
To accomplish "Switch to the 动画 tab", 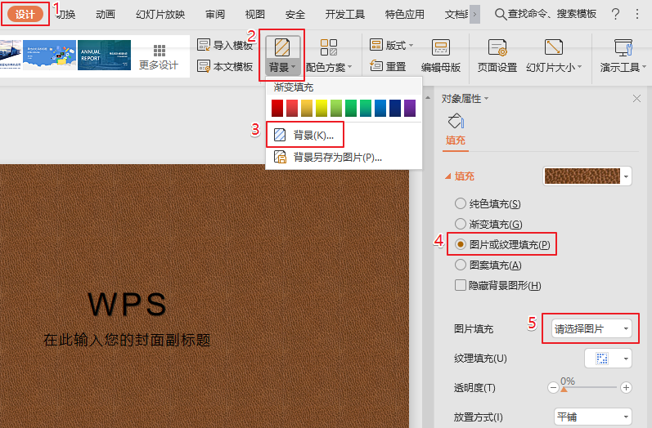I will point(106,15).
